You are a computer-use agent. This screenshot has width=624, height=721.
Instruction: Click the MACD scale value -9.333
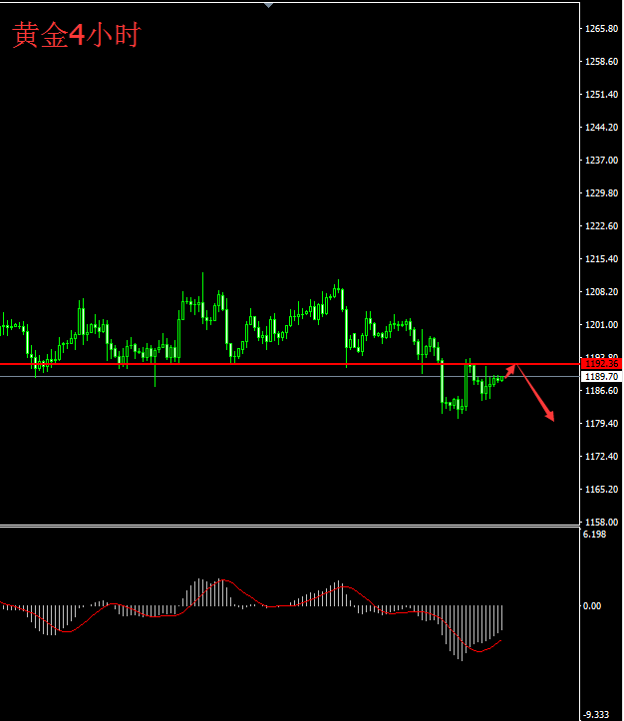click(x=596, y=715)
